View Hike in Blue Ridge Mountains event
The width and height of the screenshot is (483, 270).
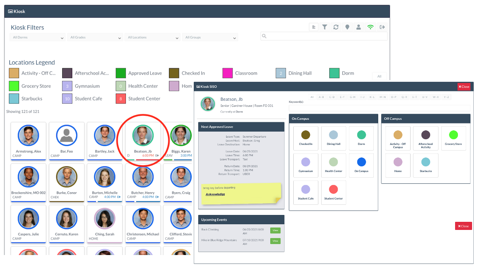click(x=275, y=241)
